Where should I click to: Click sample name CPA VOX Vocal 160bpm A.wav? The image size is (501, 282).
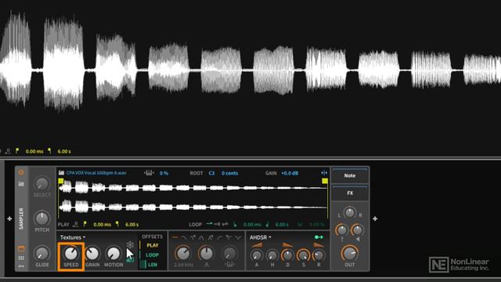pyautogui.click(x=96, y=173)
